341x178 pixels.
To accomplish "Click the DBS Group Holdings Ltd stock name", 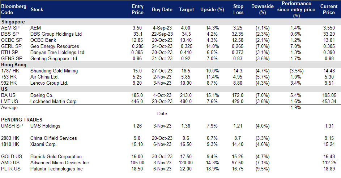I will point(56,34).
